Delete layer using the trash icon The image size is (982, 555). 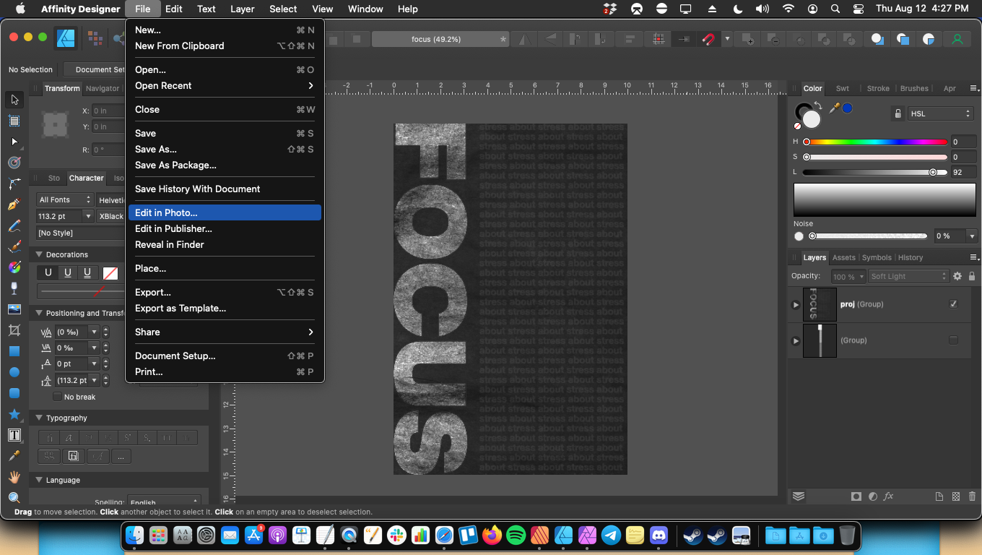point(972,496)
